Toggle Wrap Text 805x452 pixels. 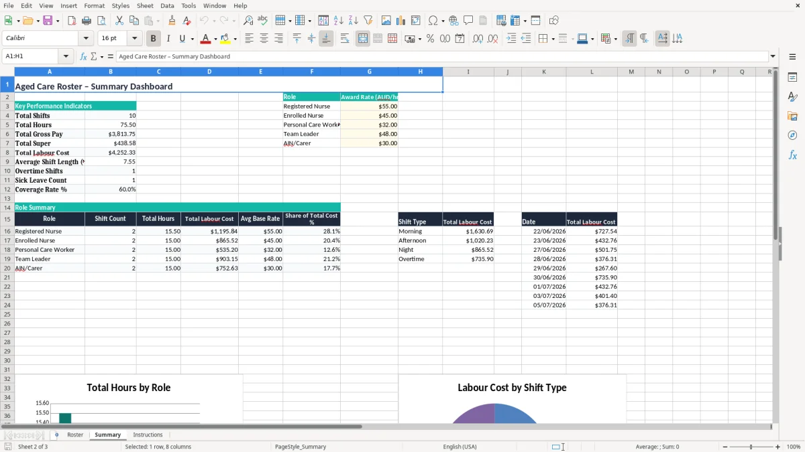coord(345,39)
